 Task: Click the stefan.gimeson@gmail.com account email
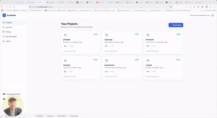tap(200, 15)
